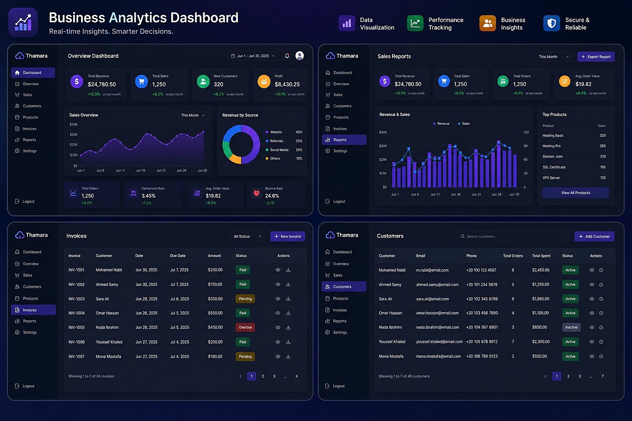
Task: Go to previous page in Invoices pagination
Action: (x=241, y=376)
